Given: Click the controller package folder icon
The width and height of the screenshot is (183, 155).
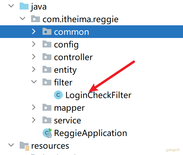Looking at the screenshot, I should pyautogui.click(x=47, y=57).
